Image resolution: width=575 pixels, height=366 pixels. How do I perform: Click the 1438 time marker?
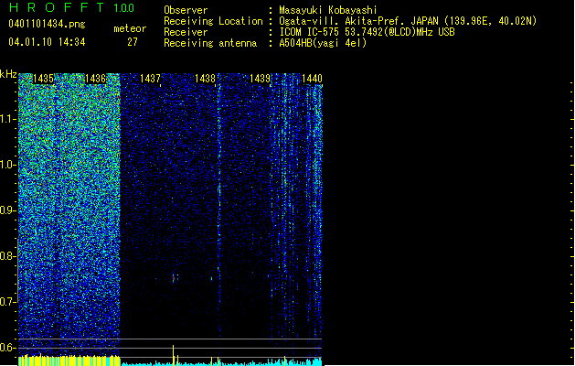coord(205,79)
